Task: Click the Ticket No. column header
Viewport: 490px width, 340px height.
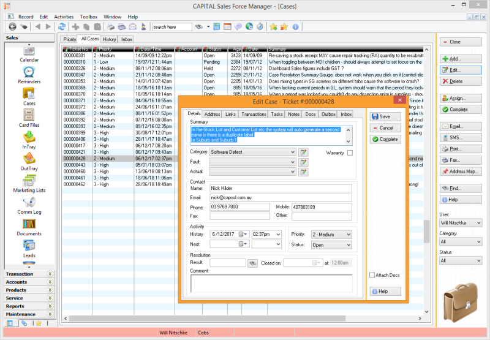Action: coord(77,49)
